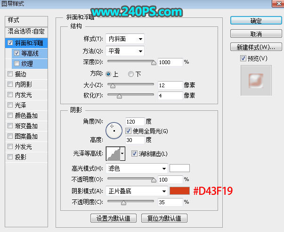Click the 角度 field showing 120
This screenshot has height=232, width=284.
tap(135, 122)
